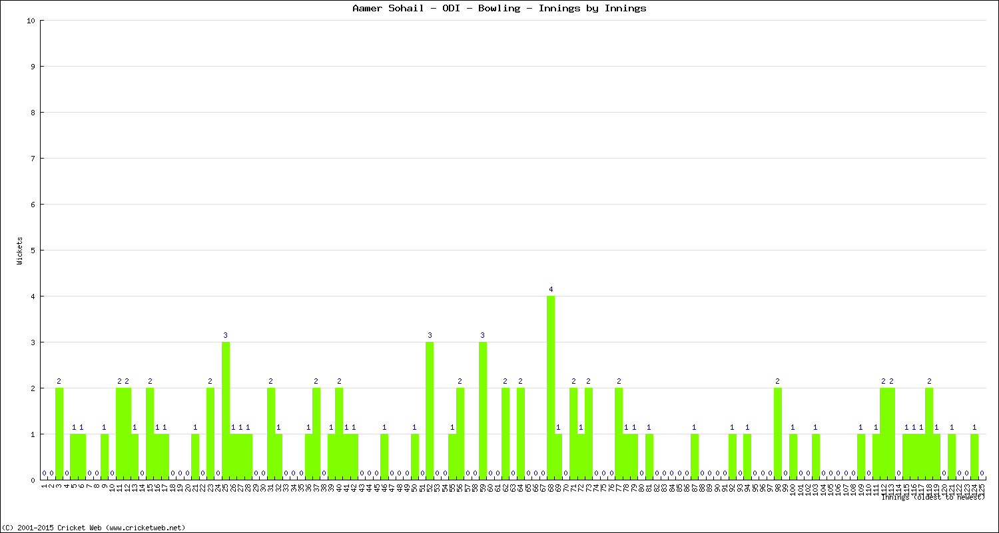999x533 pixels.
Task: Click the y-axis tick label '8'
Action: point(33,113)
